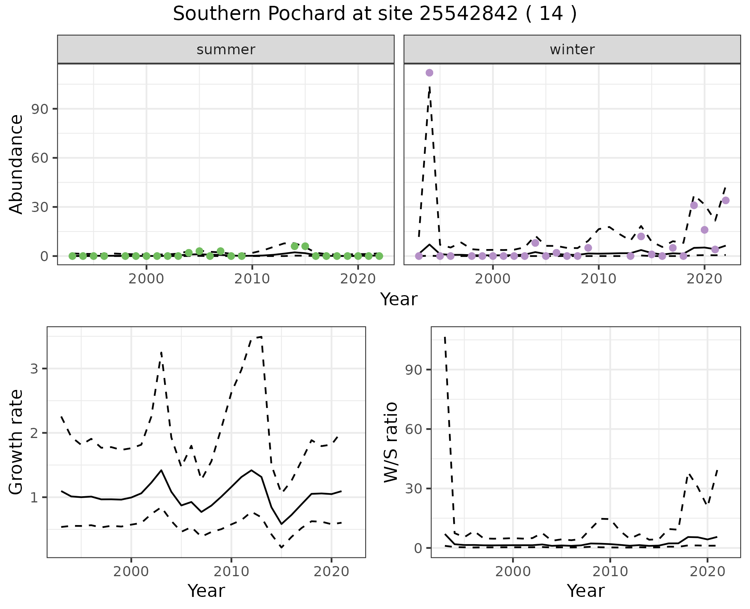Click the winter facet header strip

tap(572, 50)
